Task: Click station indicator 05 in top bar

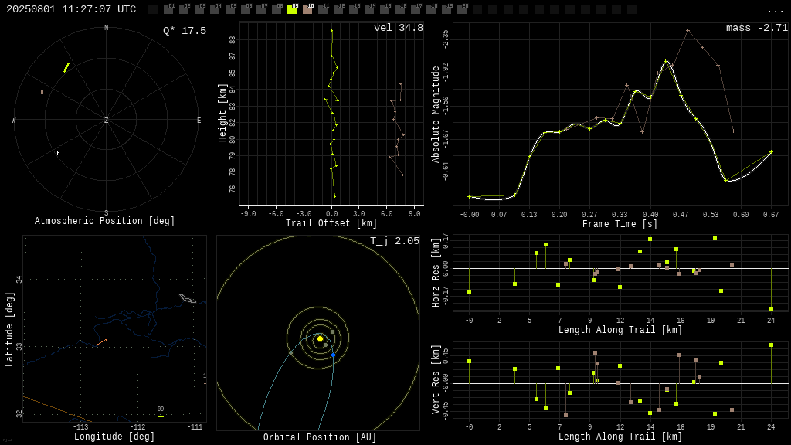Action: [x=230, y=9]
